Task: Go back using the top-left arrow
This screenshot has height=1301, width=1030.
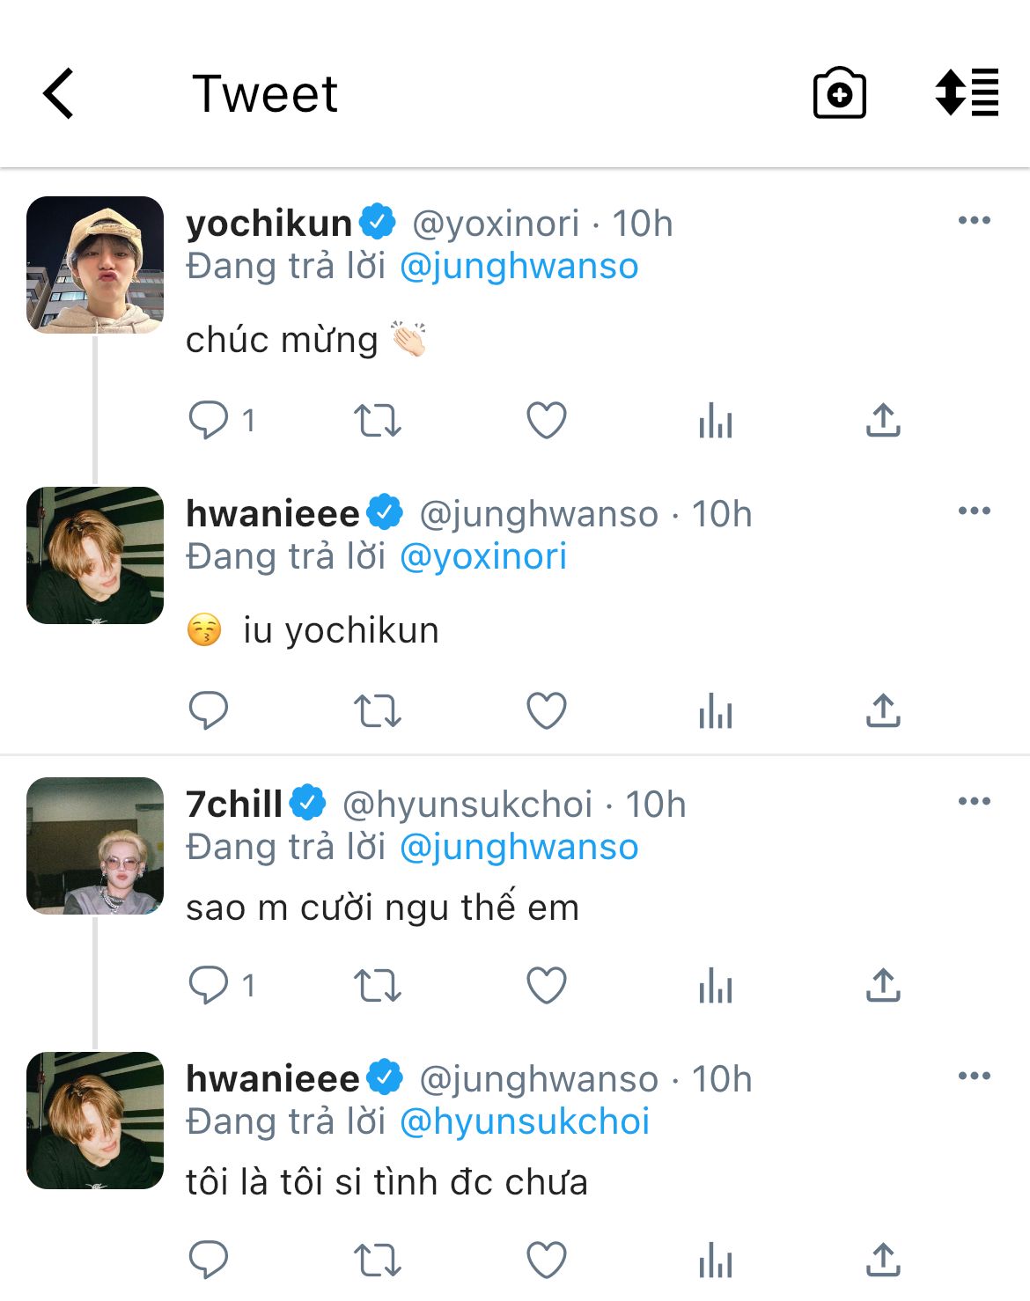Action: pyautogui.click(x=58, y=93)
